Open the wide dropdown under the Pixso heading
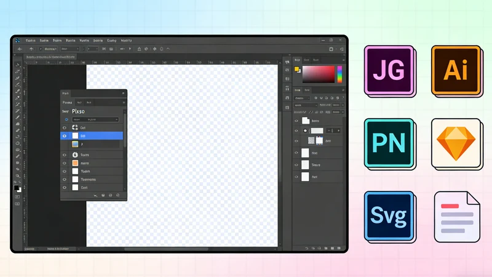The image size is (492, 277). pyautogui.click(x=95, y=119)
